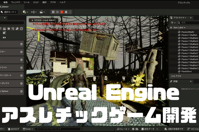Viewport: 199px width, 132px height.
Task: Select the ヤースタート actor button
Action: 12,76
